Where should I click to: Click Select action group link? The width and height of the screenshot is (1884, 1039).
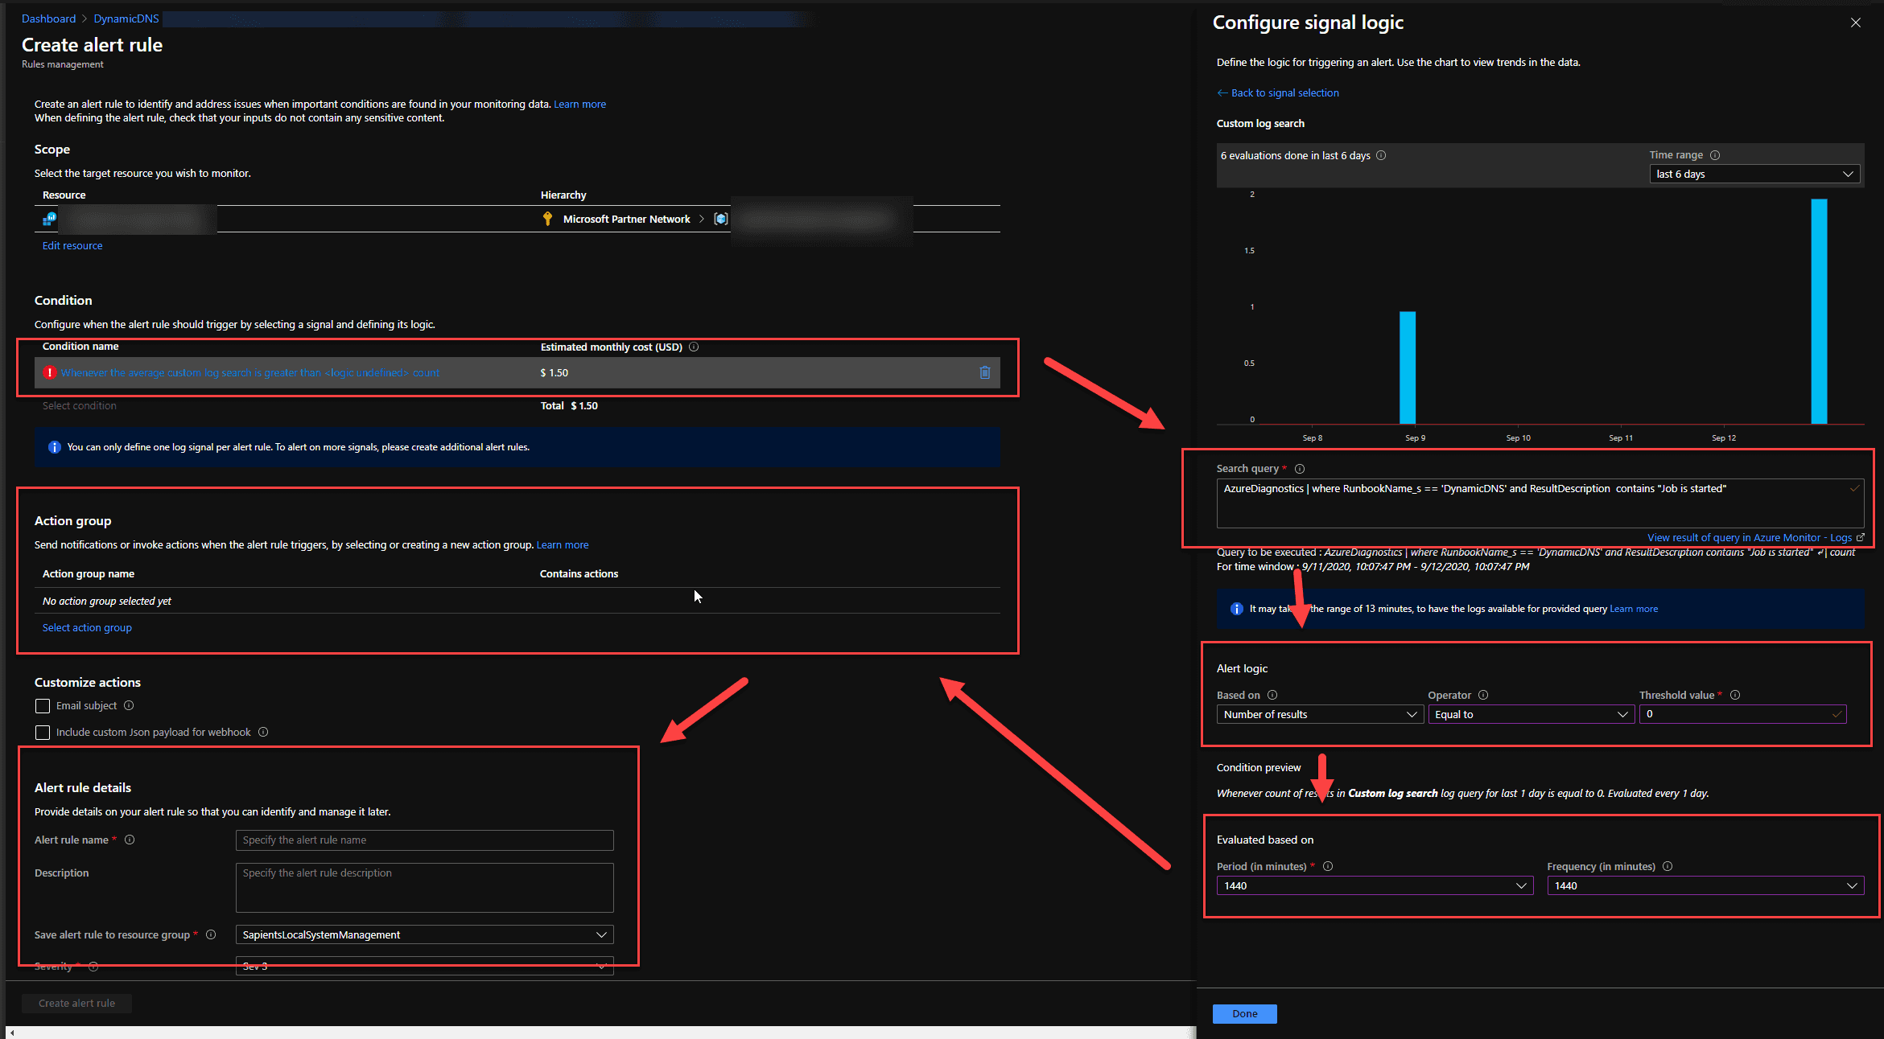87,627
